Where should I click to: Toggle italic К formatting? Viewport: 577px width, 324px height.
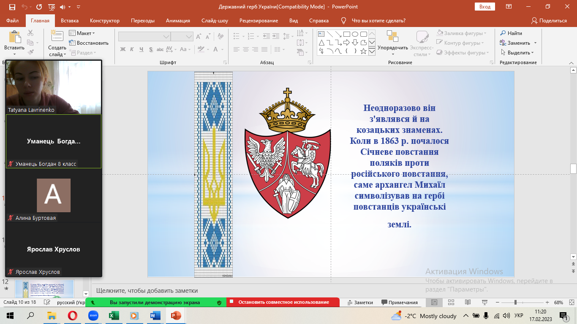[x=132, y=49]
